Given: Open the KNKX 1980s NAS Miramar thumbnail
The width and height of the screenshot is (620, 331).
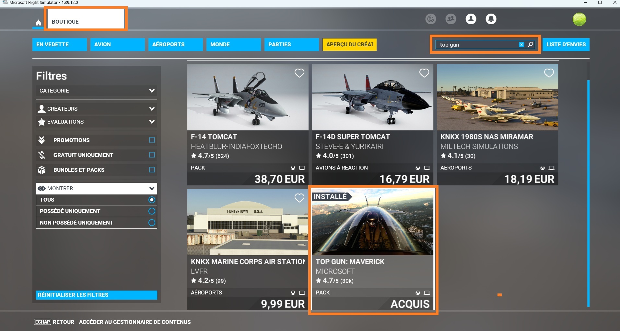Looking at the screenshot, I should [x=497, y=97].
